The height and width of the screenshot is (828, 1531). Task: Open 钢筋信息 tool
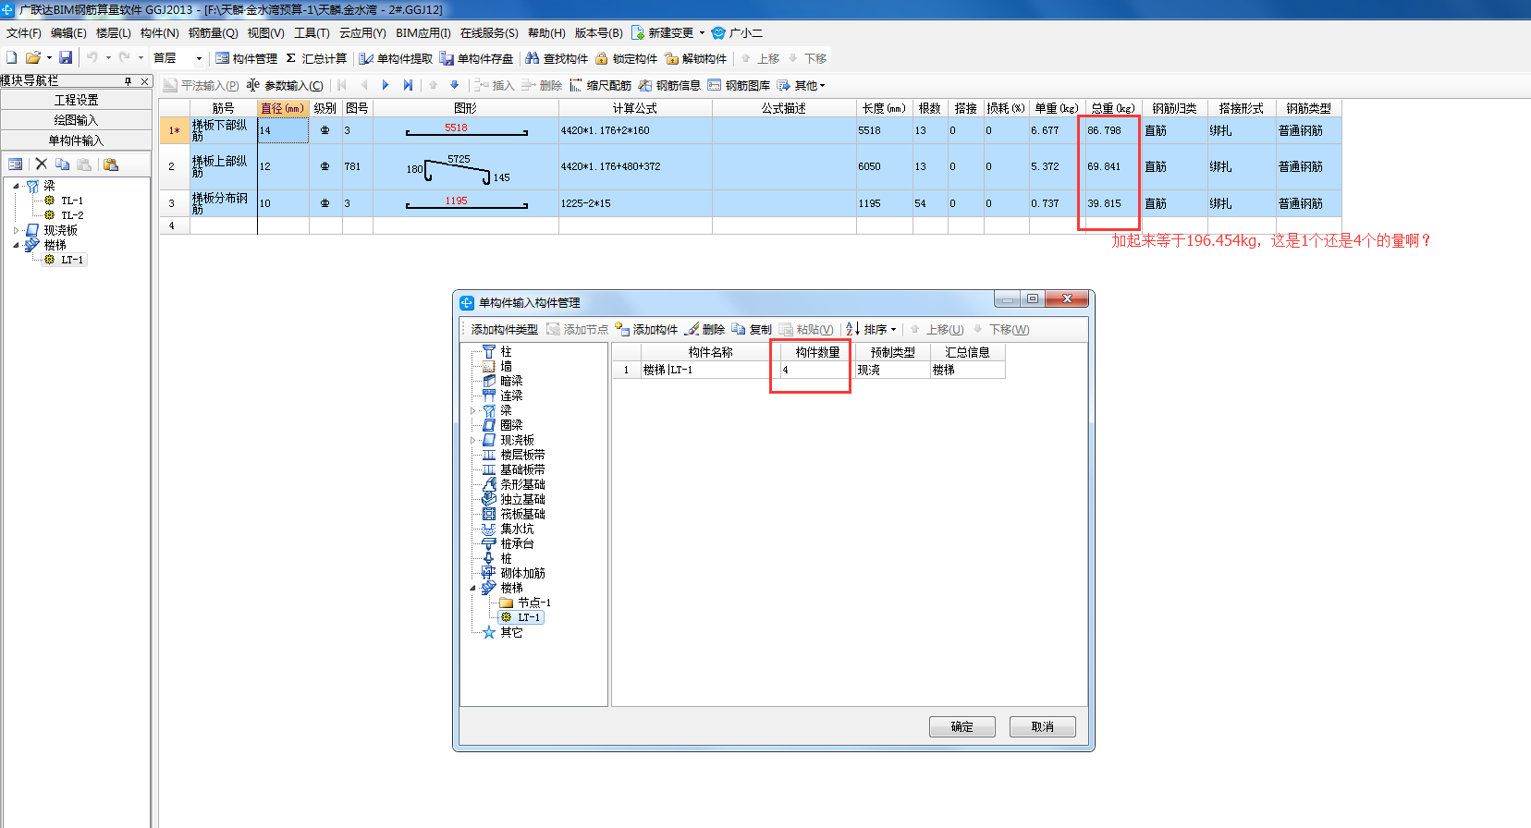click(669, 85)
